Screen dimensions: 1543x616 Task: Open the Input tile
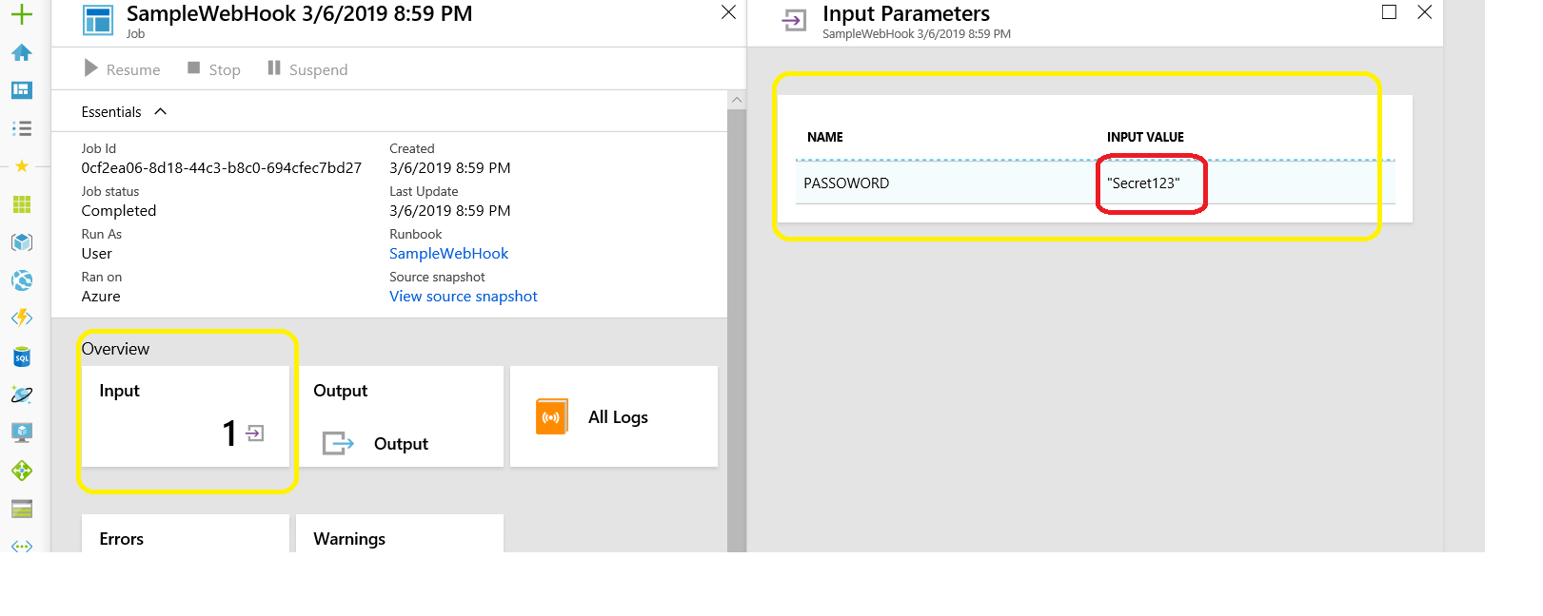tap(185, 416)
